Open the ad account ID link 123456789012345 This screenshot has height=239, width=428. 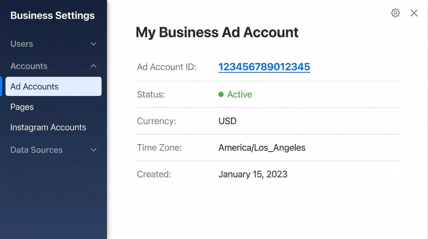tap(264, 67)
